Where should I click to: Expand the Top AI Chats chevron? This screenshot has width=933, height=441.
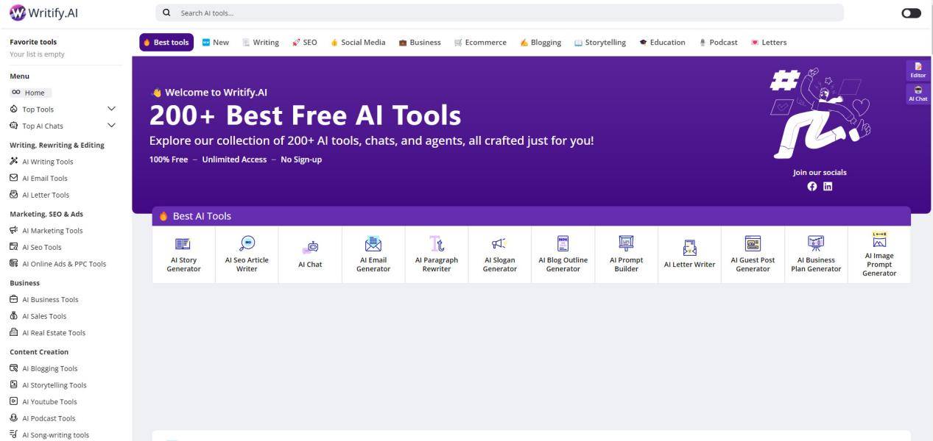(x=112, y=126)
